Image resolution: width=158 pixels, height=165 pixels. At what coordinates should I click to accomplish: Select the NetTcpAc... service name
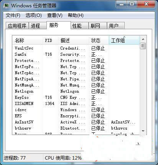[27, 73]
